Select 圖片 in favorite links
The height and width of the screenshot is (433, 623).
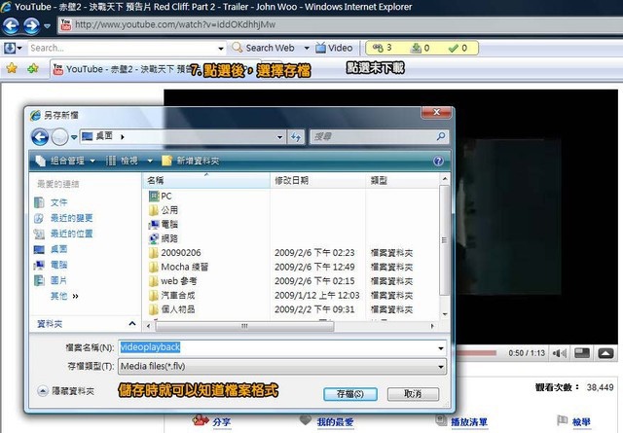(51, 281)
